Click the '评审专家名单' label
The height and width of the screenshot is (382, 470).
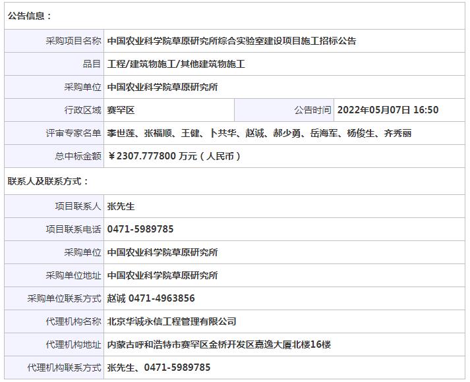(x=73, y=133)
